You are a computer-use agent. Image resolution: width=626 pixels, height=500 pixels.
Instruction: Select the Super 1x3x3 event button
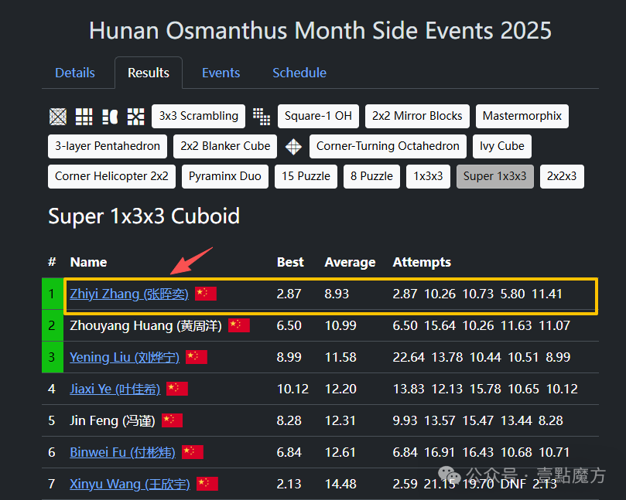[x=495, y=176]
